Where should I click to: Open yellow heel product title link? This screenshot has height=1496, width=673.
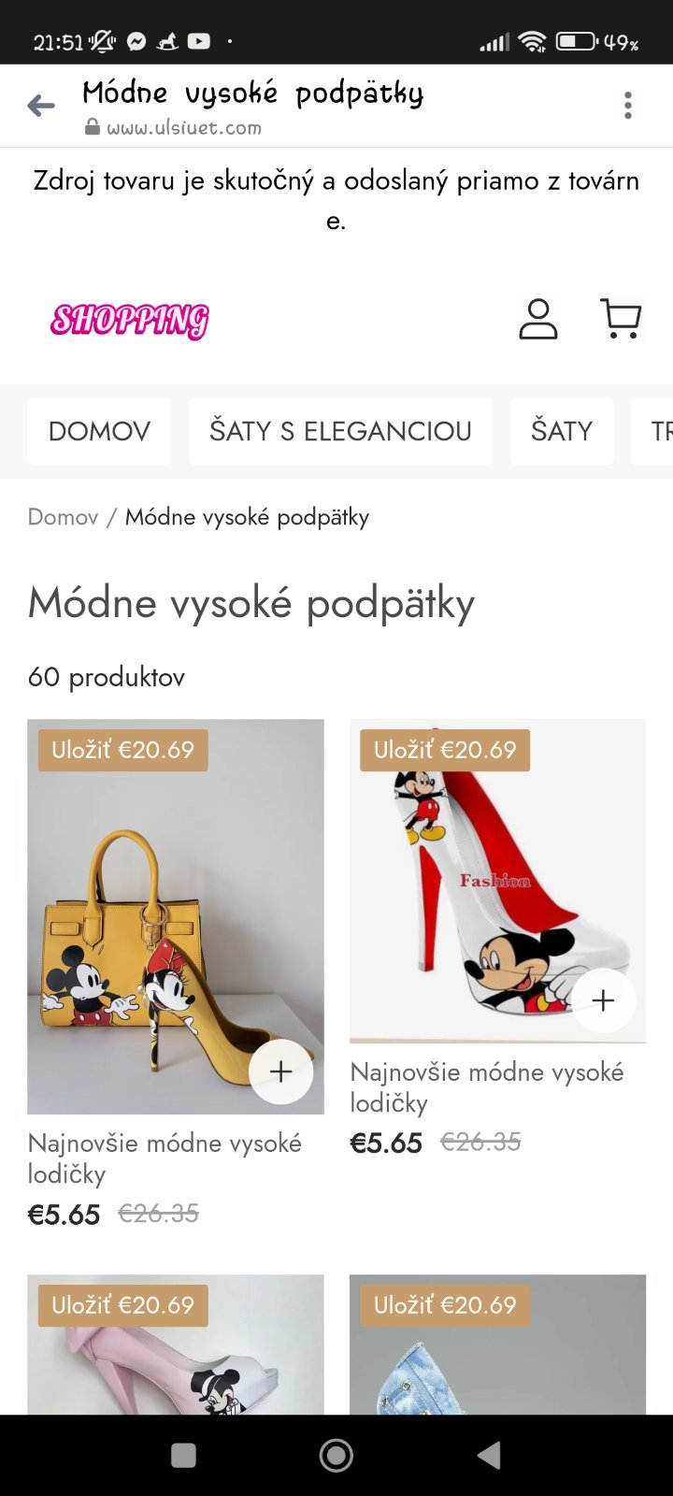[165, 1158]
